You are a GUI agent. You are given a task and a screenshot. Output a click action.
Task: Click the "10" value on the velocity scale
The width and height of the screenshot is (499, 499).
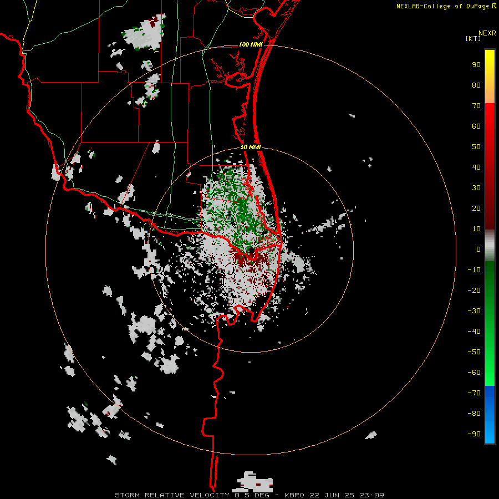coord(476,229)
